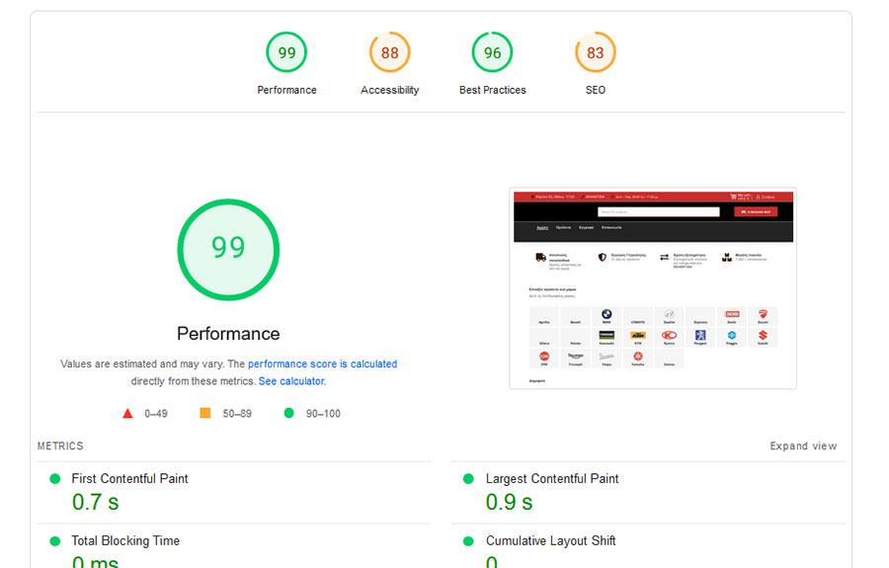Viewport: 889px width, 568px height.
Task: Select the First Contentful Paint metric label
Action: [x=129, y=479]
